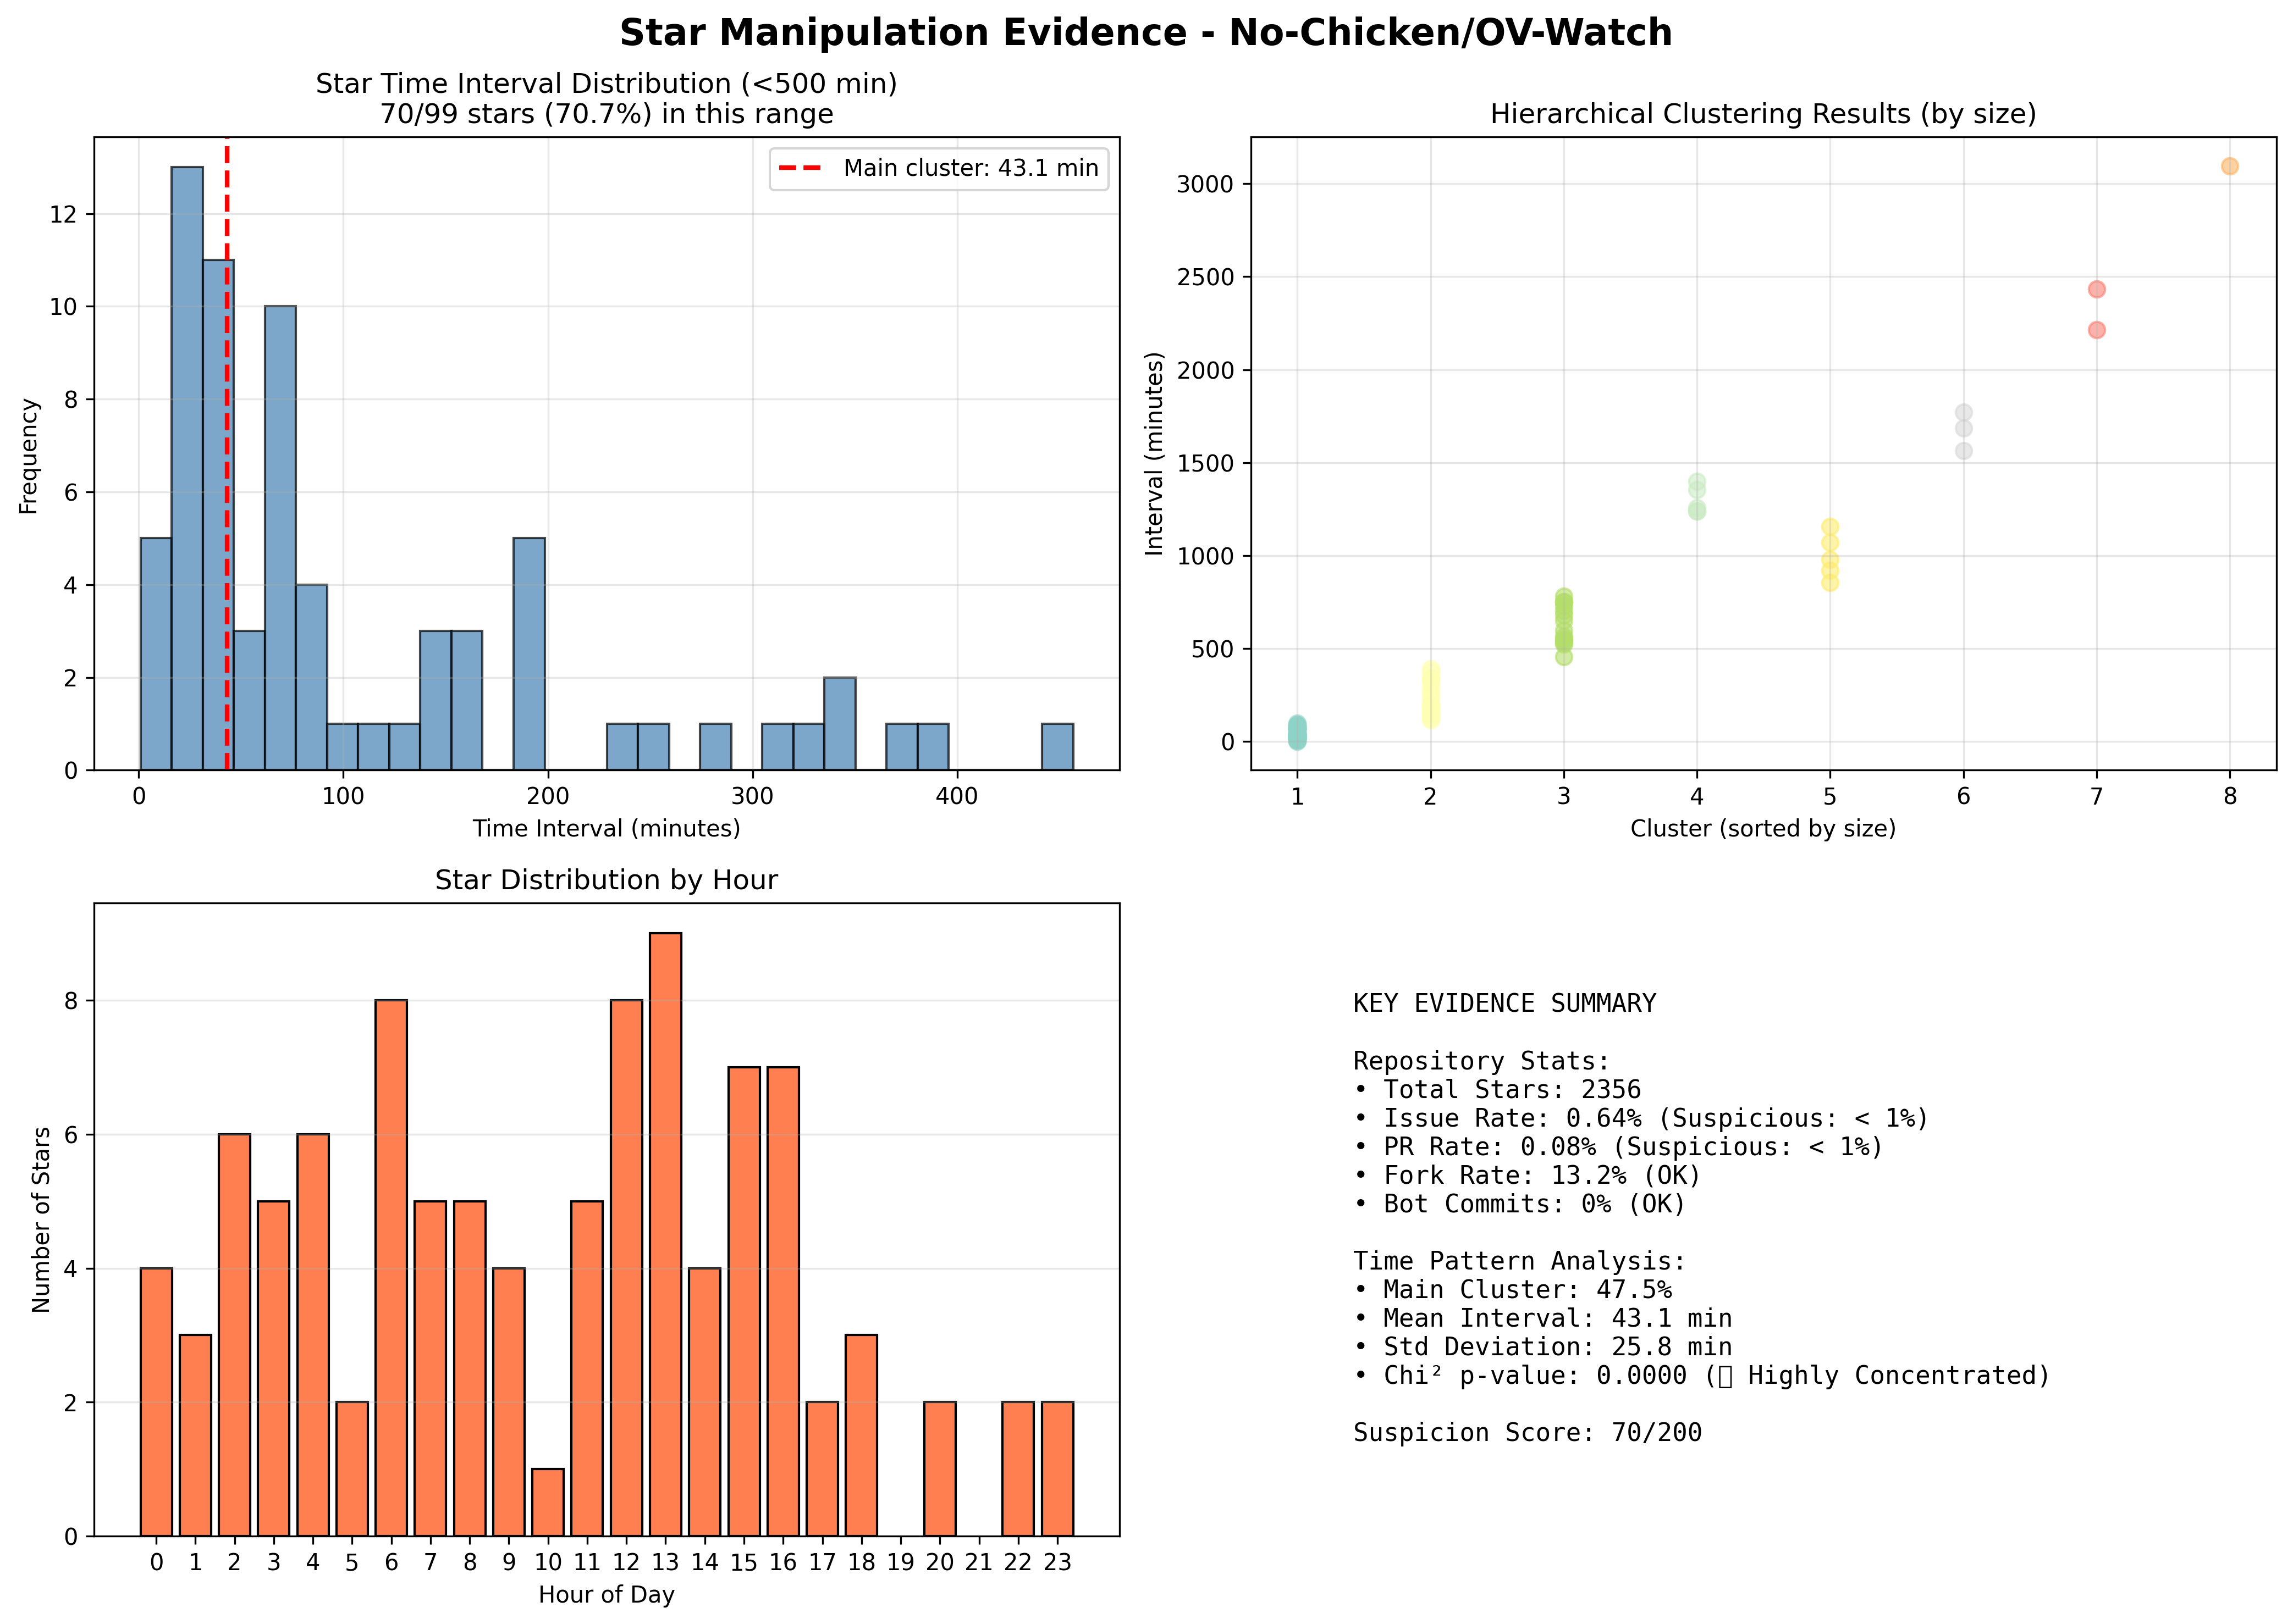
Task: Click the 'Suspicion Score: 70/200' line
Action: click(x=1528, y=1433)
